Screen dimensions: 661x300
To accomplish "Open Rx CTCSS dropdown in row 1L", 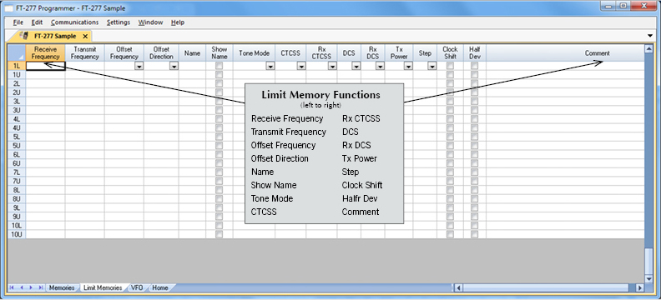I will pos(332,66).
